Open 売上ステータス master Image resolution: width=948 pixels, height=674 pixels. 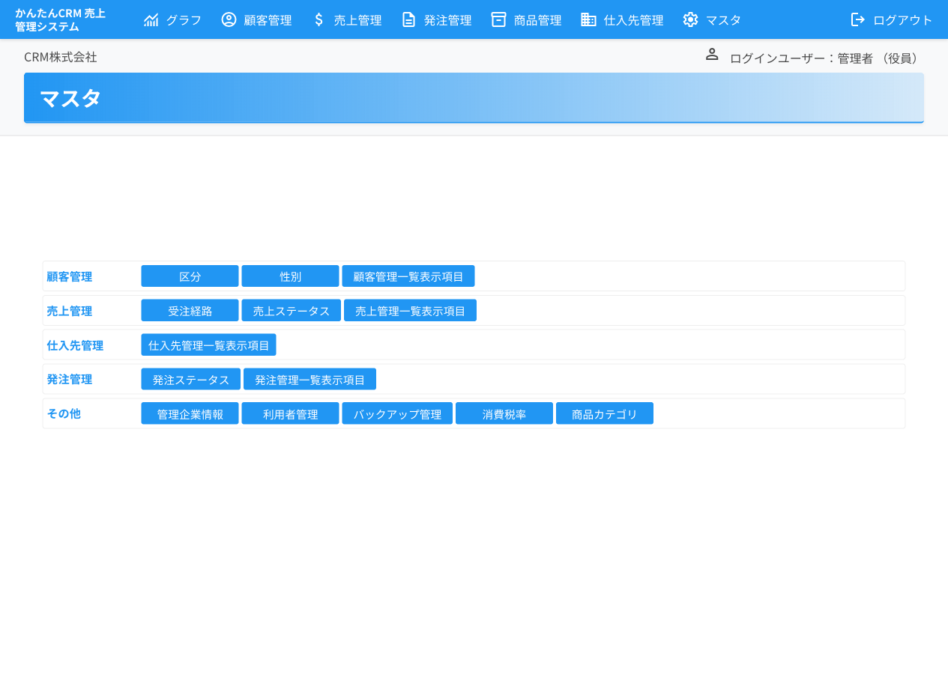tap(291, 311)
